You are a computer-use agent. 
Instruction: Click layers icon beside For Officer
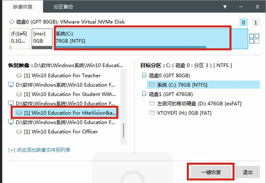19,132
